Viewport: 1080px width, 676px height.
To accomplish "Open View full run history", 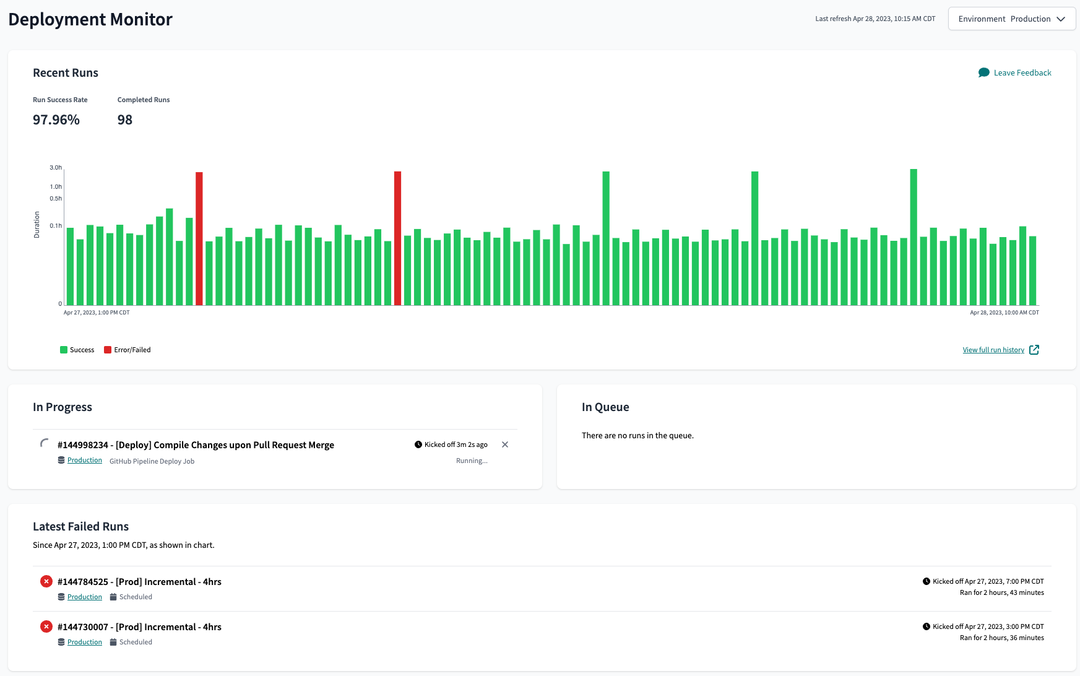I will click(x=993, y=349).
